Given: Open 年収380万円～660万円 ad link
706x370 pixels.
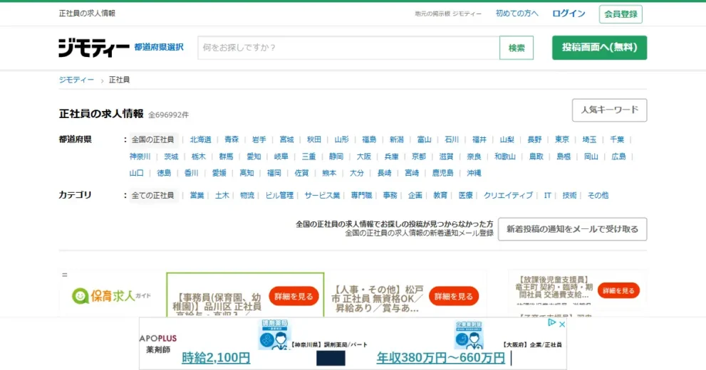Looking at the screenshot, I should (440, 358).
